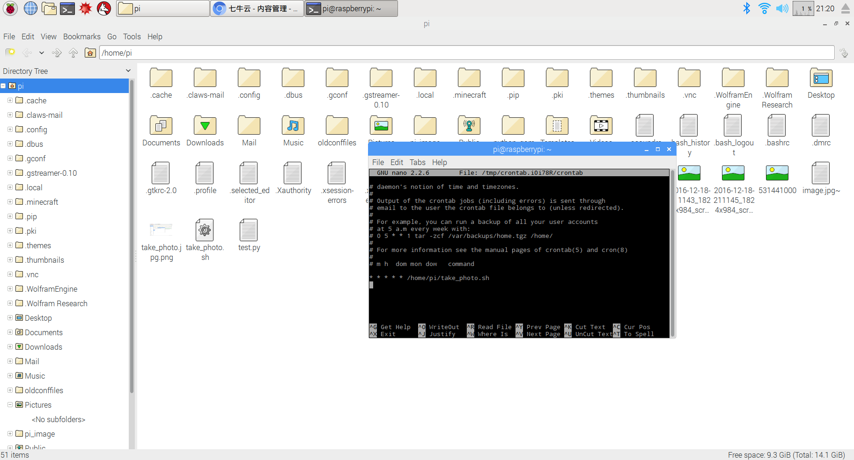Expand the pi_image tree node

pyautogui.click(x=10, y=434)
